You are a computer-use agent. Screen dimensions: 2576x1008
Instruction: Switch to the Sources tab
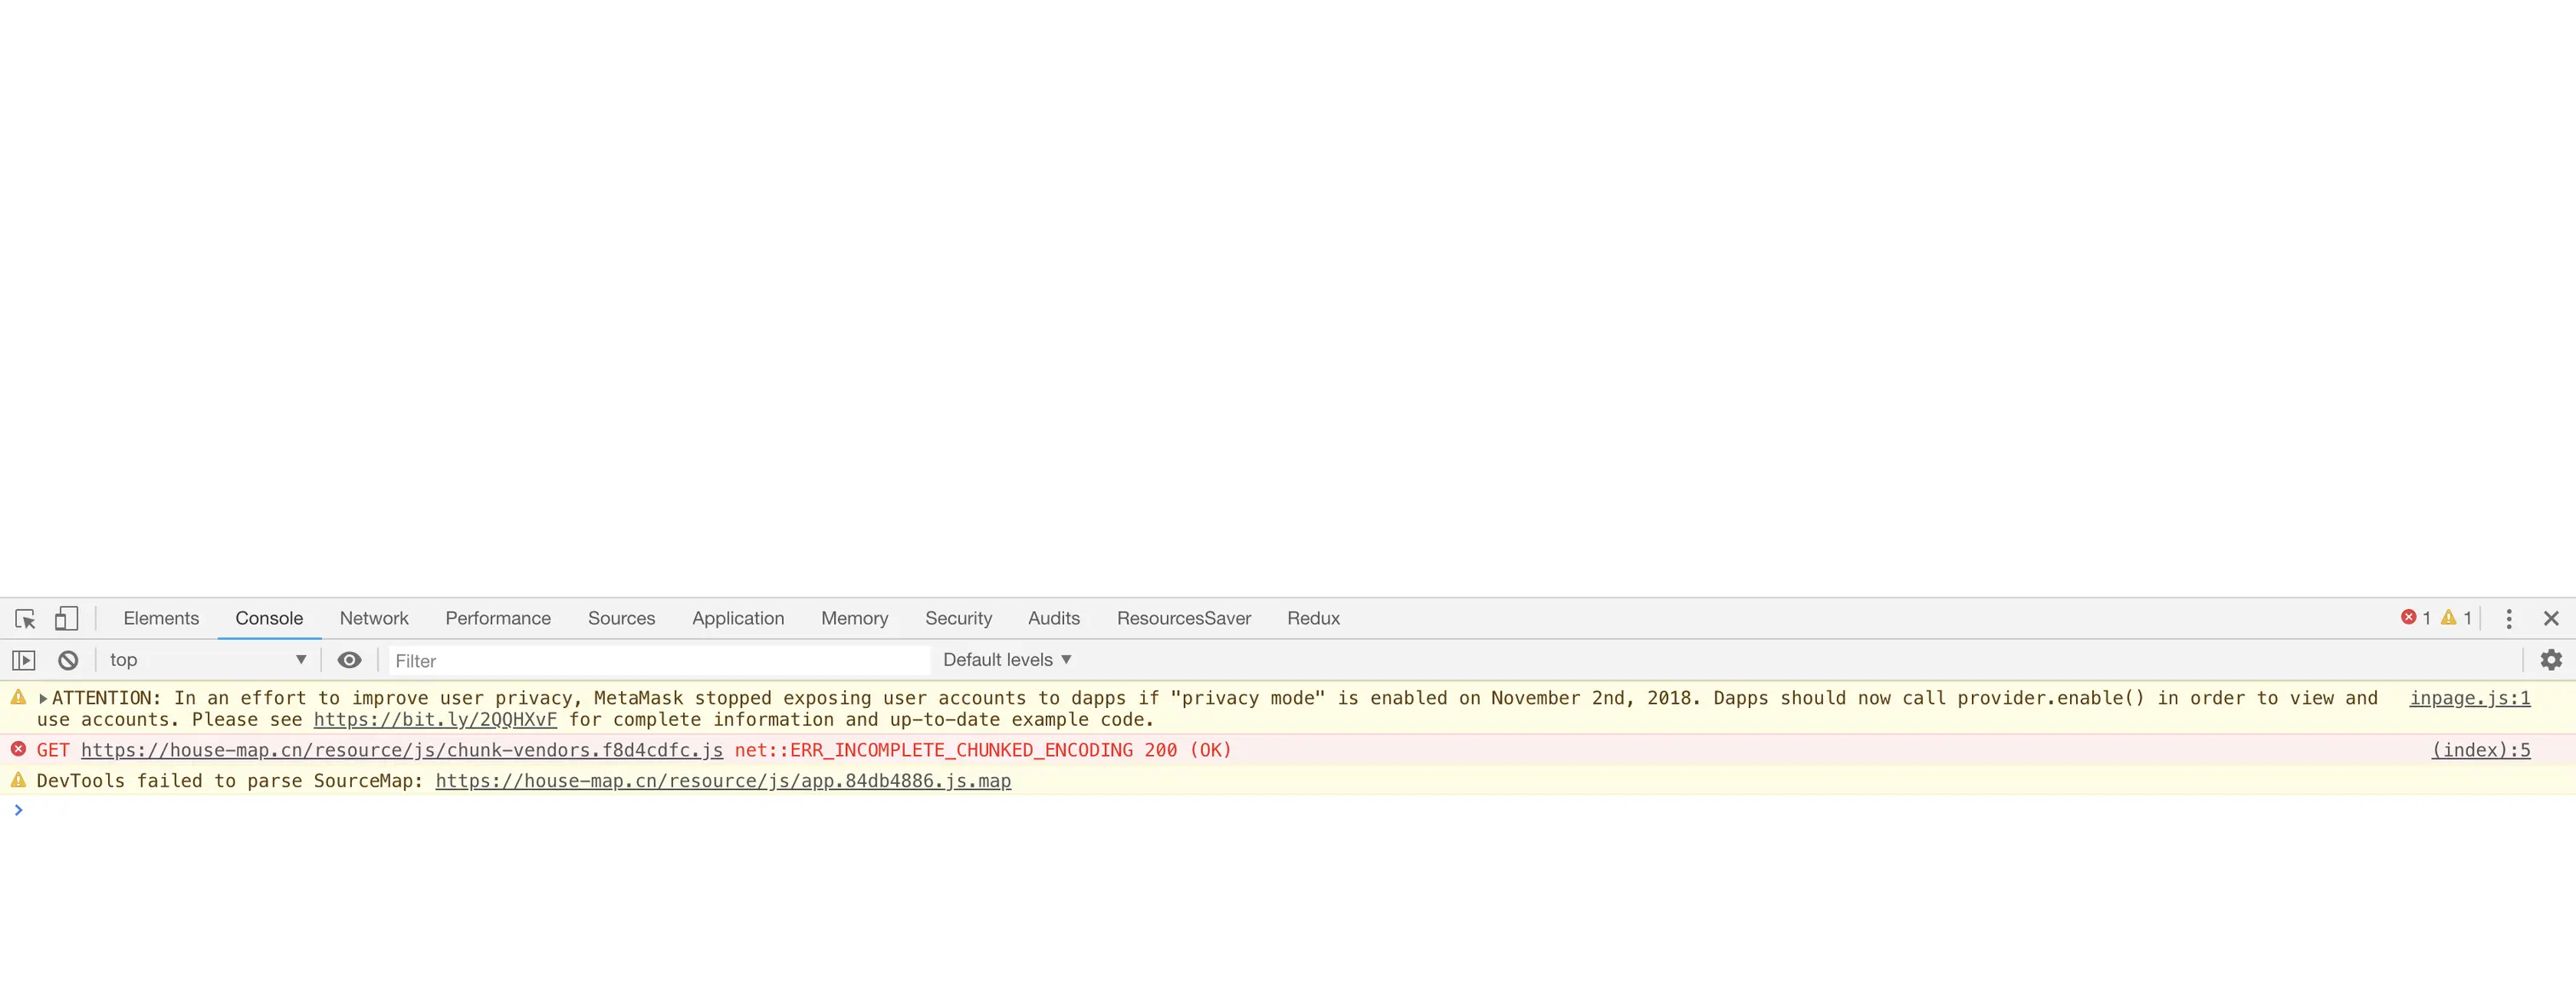[621, 619]
